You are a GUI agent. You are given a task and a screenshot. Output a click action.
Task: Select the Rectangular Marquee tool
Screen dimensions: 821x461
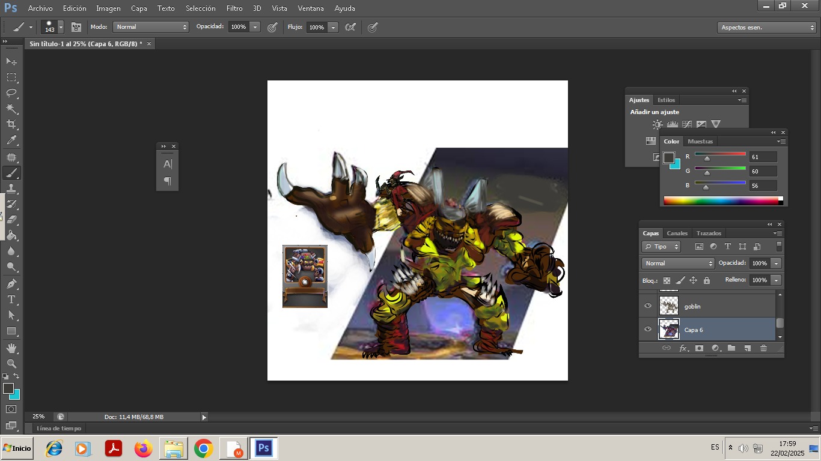point(11,77)
